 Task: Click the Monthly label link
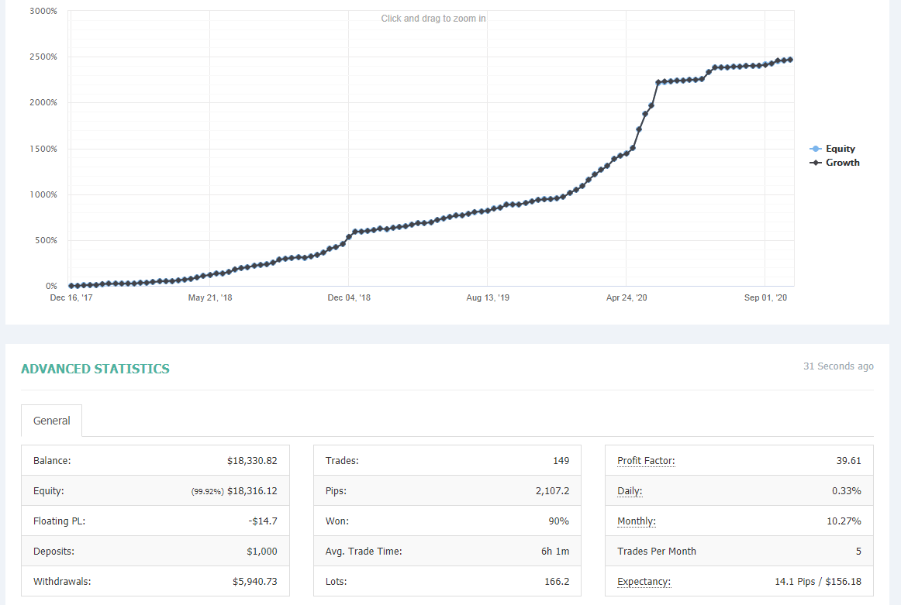[636, 521]
